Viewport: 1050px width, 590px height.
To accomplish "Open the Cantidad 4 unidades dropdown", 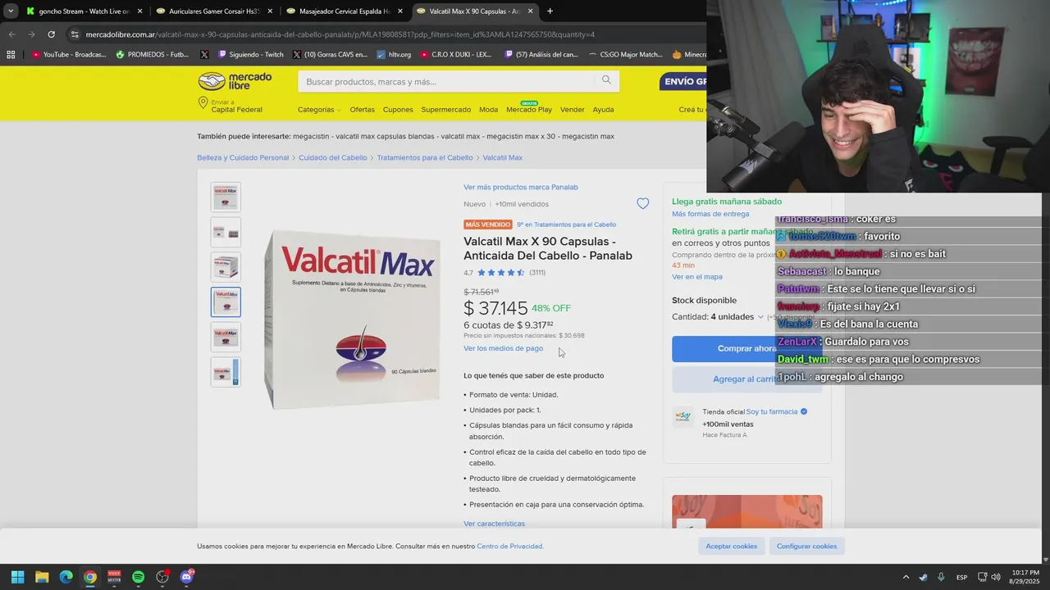I will (x=718, y=316).
